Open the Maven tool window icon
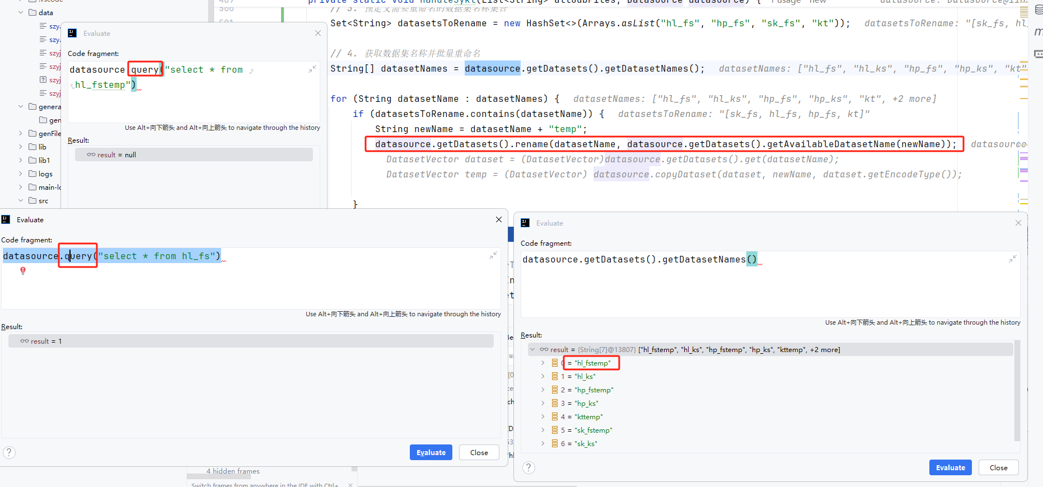This screenshot has width=1043, height=487. 1039,32
